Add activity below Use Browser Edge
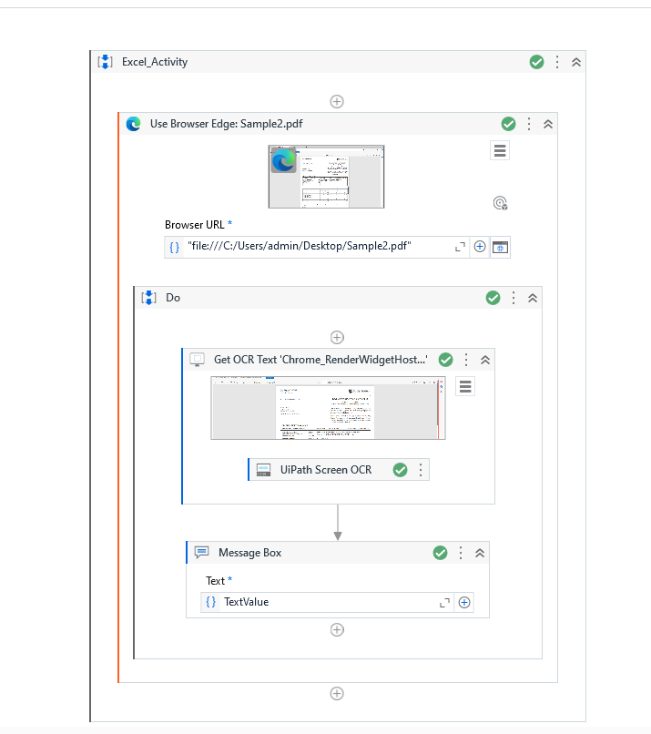Image resolution: width=651 pixels, height=734 pixels. coord(337,693)
